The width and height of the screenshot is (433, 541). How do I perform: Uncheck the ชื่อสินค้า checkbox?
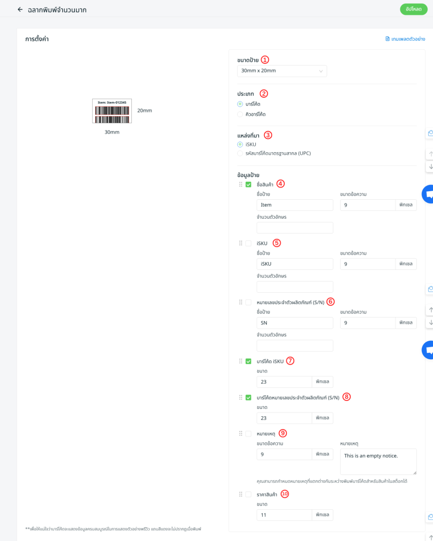248,184
